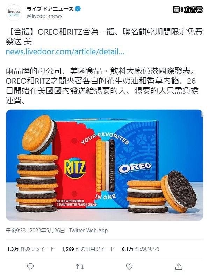Click the Twitter Web App source label
The height and width of the screenshot is (275, 209).
click(88, 230)
